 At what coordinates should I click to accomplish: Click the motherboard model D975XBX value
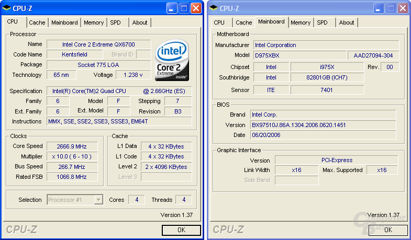(300, 55)
